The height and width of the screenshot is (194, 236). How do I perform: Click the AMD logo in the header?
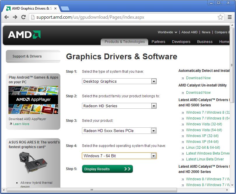(x=24, y=35)
